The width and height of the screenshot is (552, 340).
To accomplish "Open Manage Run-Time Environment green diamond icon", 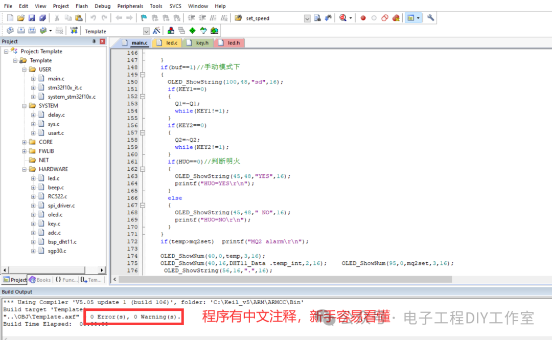I will click(x=192, y=31).
